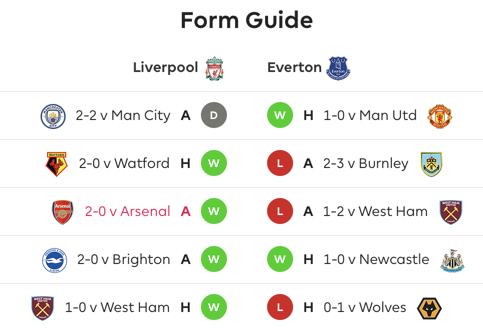Click the grey D draw indicator
This screenshot has height=331, width=483.
214,115
